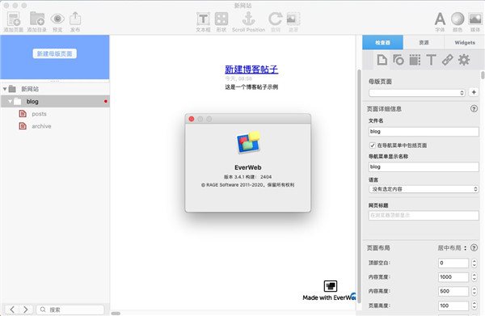Toggle include page in navigation menu checkbox
The width and height of the screenshot is (485, 316).
[x=373, y=145]
